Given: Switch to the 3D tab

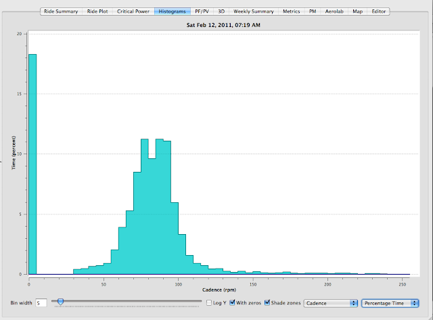Looking at the screenshot, I should click(221, 12).
